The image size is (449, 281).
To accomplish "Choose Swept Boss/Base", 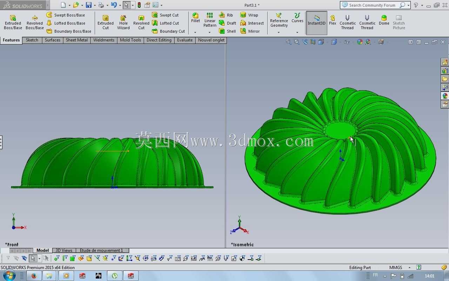I will 66,15.
